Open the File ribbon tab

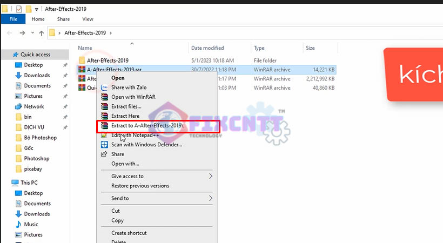(x=13, y=19)
